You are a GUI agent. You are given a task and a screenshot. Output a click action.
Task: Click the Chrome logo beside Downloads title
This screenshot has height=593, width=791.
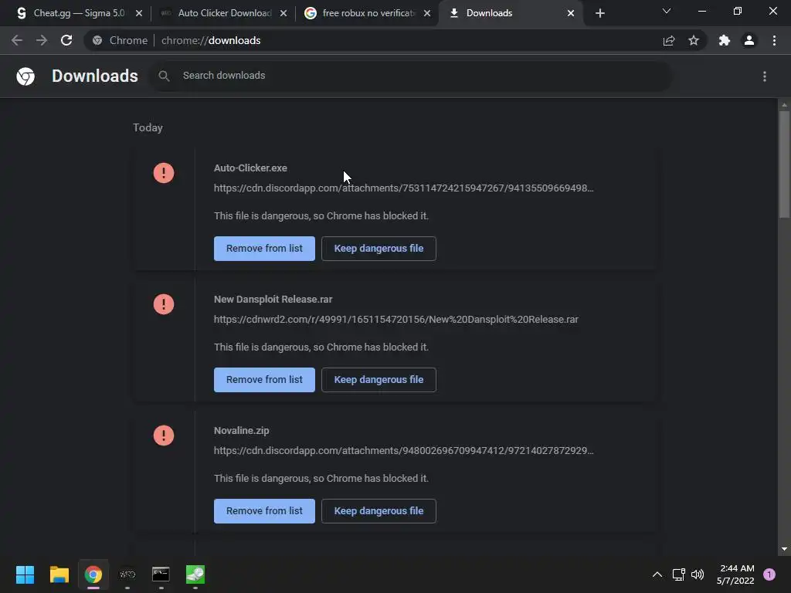[25, 76]
